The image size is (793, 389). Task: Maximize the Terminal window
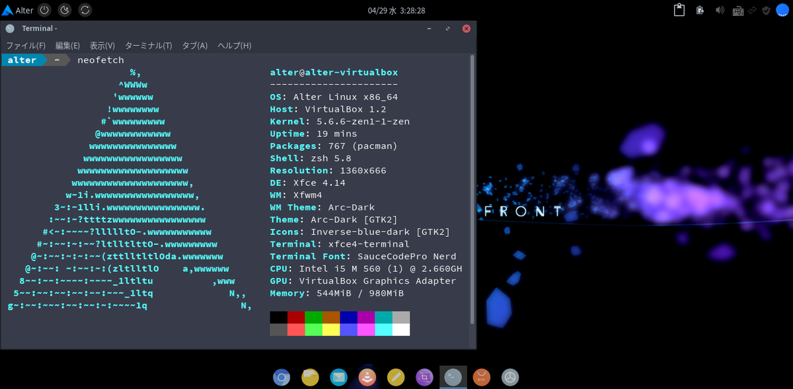coord(448,28)
